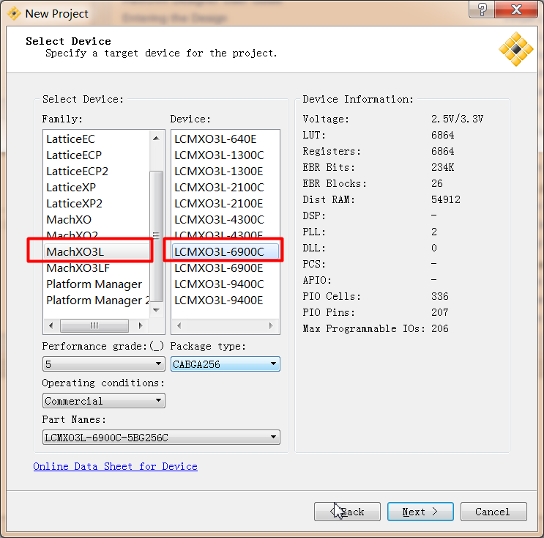Open Performance grade dropdown

tap(104, 364)
